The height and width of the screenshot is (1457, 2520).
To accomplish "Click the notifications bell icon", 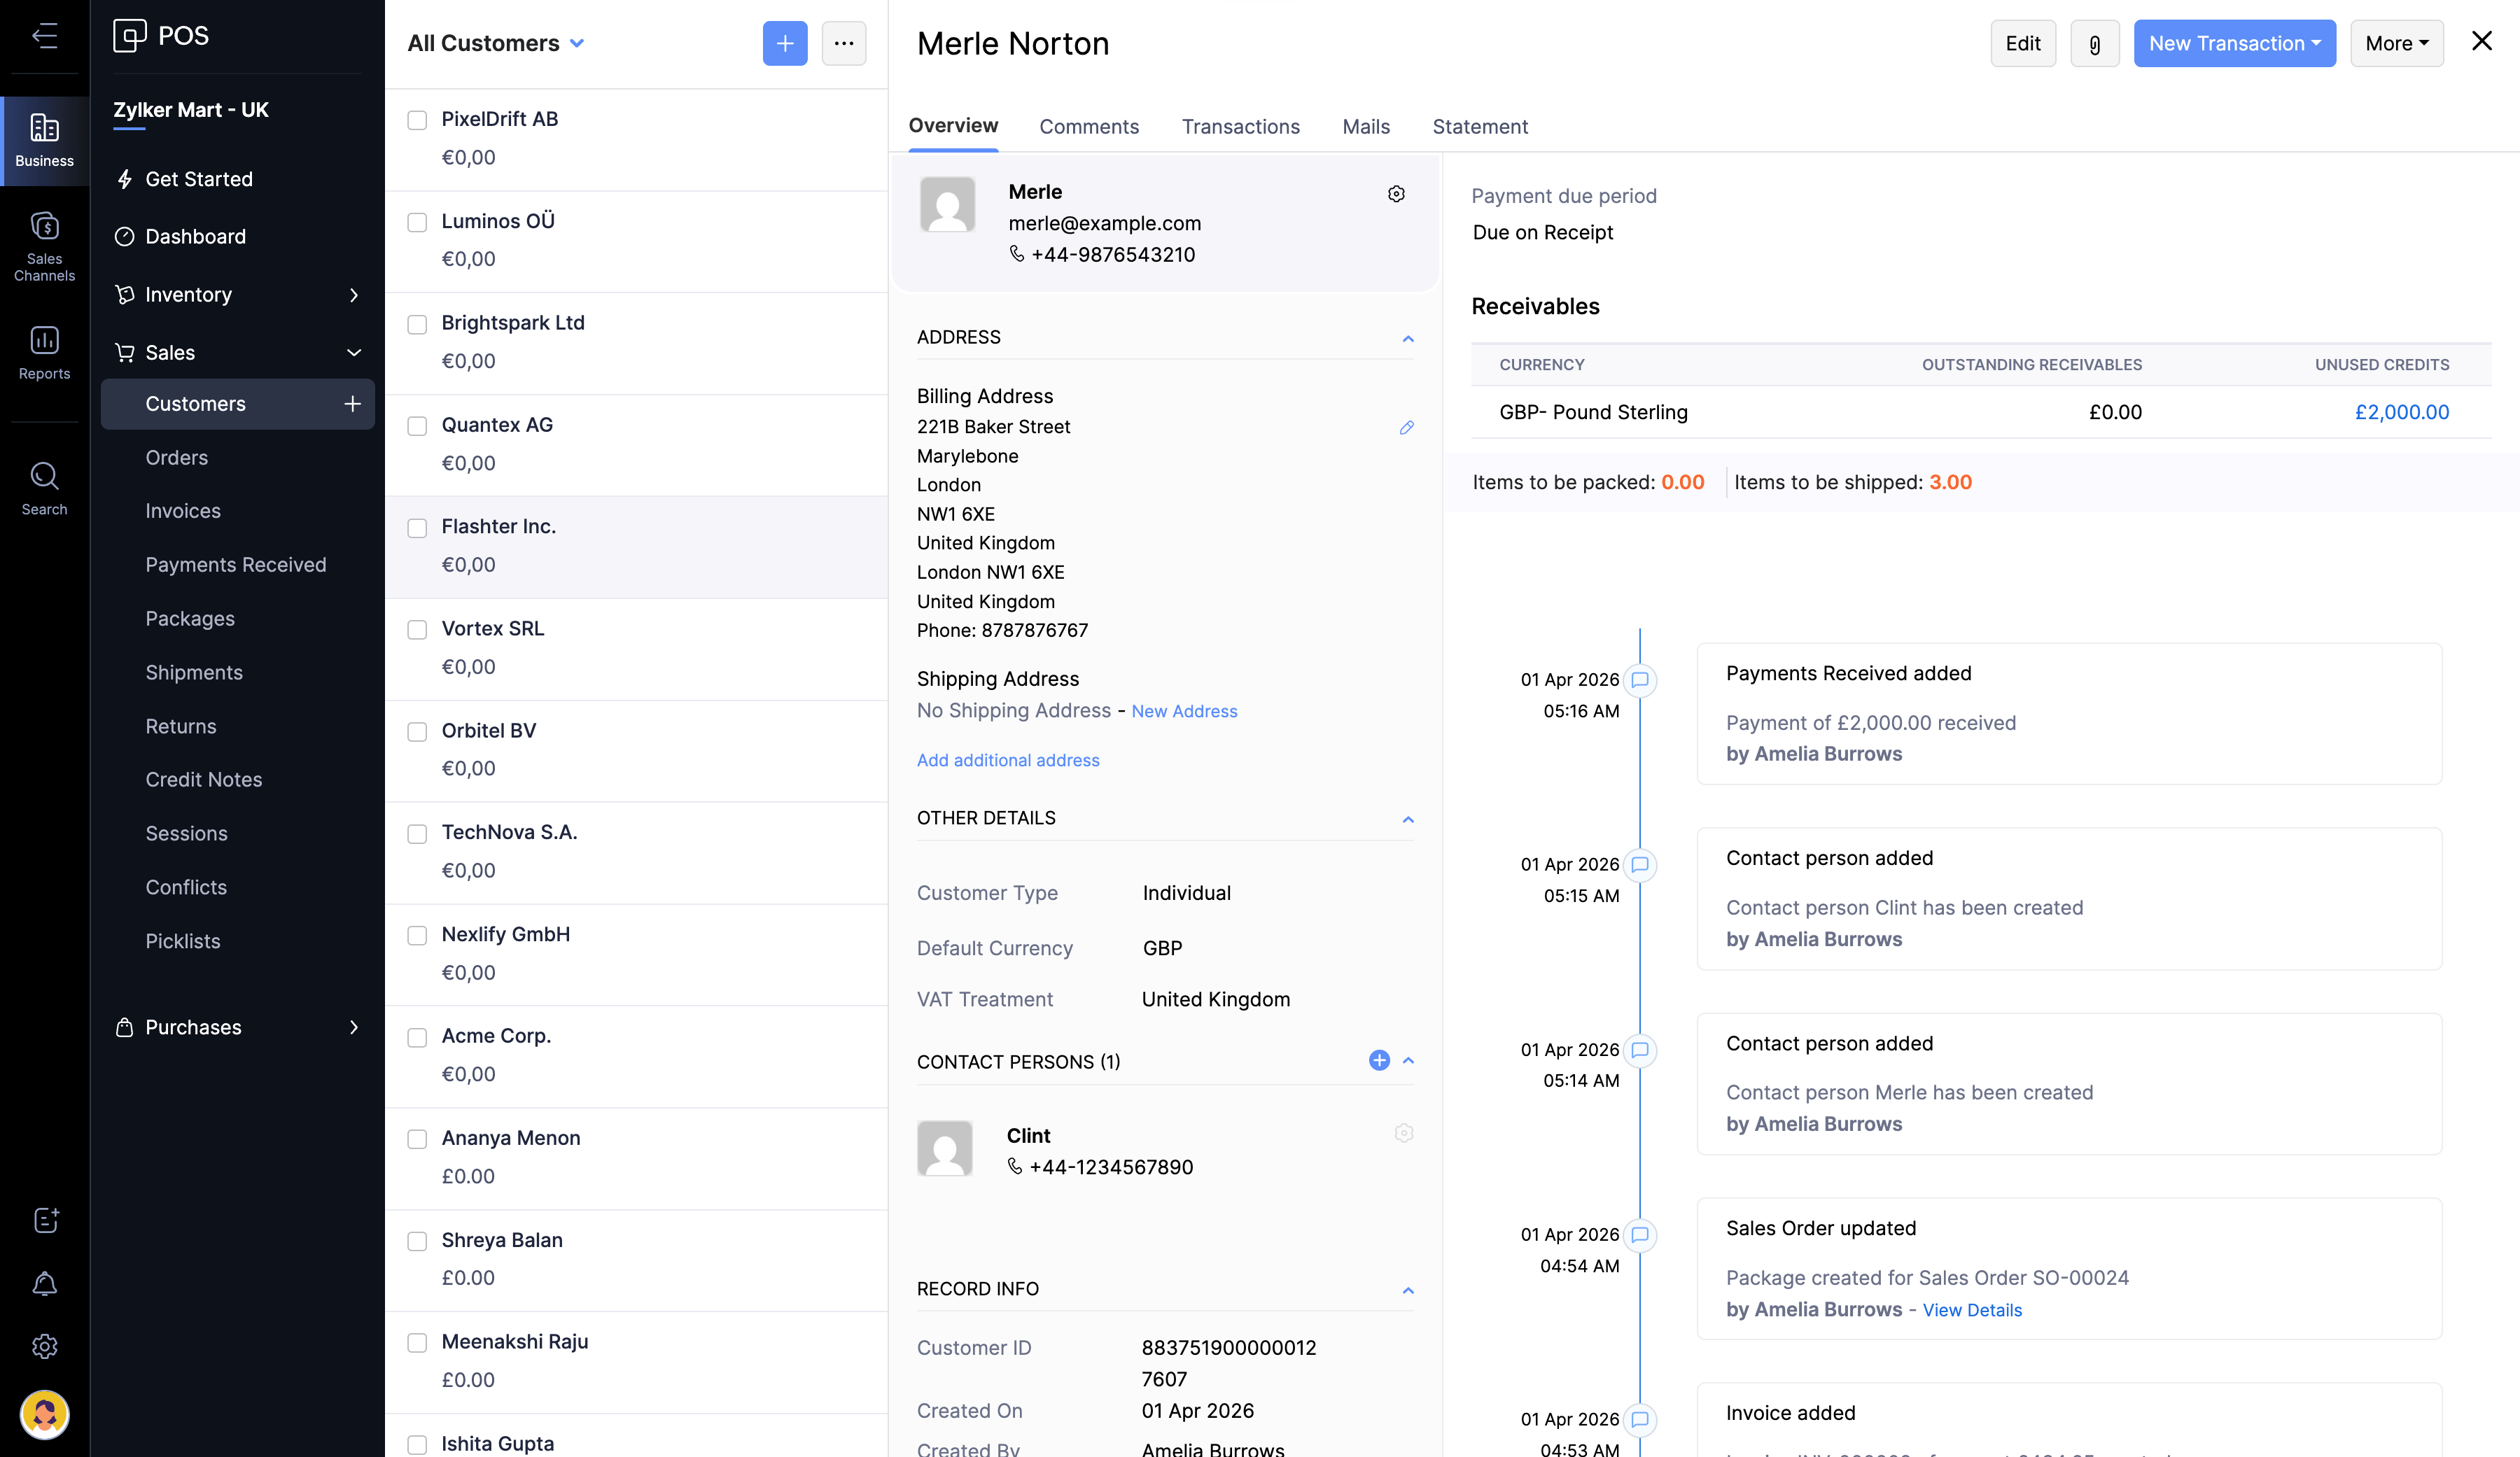I will [44, 1283].
